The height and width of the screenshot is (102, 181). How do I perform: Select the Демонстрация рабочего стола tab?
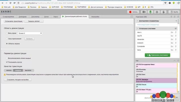click(x=75, y=16)
